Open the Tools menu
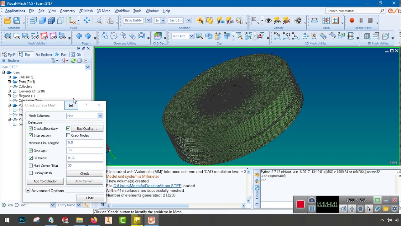401x226 pixels. pos(137,11)
